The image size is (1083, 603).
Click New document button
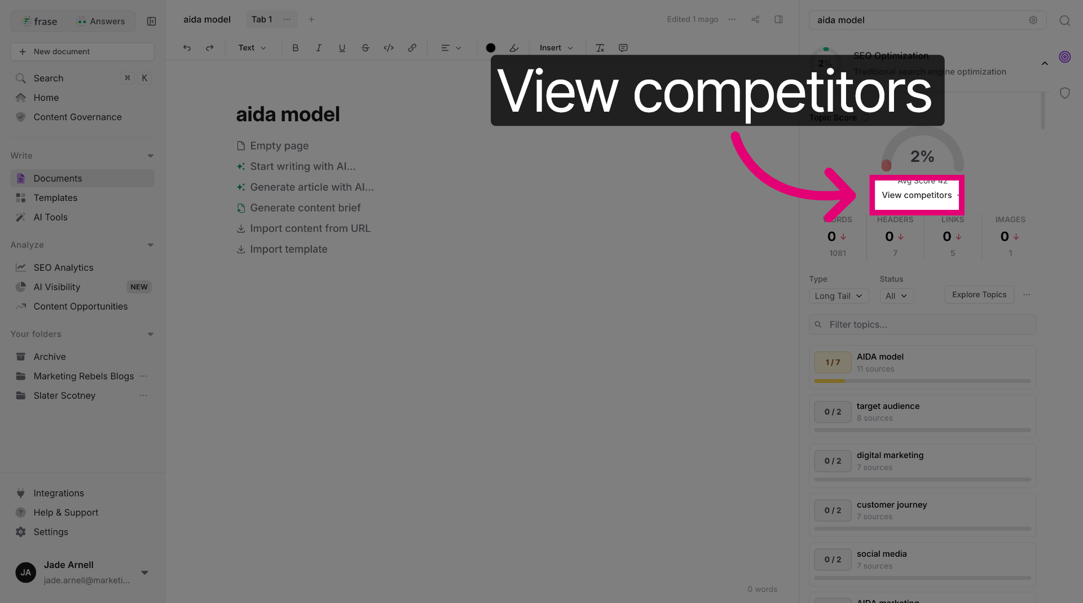coord(82,52)
